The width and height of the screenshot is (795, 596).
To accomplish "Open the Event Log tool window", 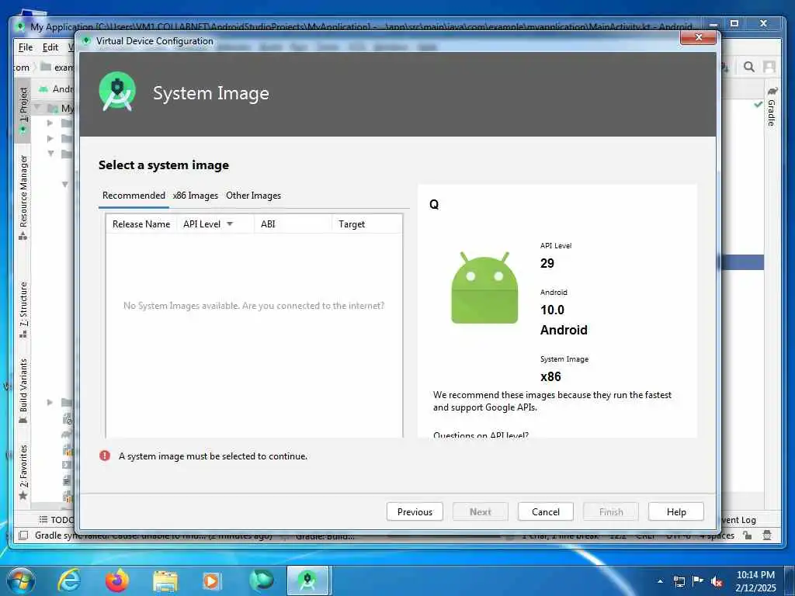I will 738,519.
